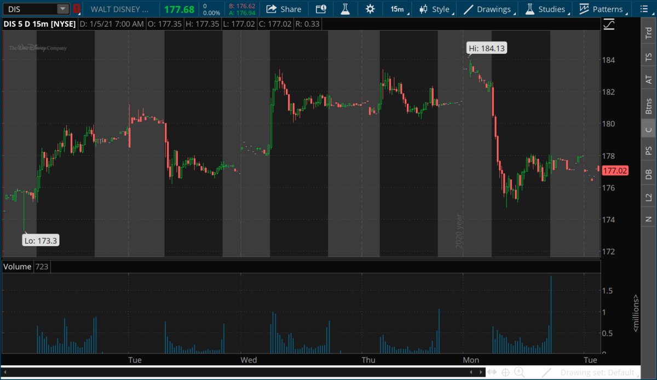Click the crosshair pan icon
This screenshot has width=657, height=380.
(x=506, y=372)
